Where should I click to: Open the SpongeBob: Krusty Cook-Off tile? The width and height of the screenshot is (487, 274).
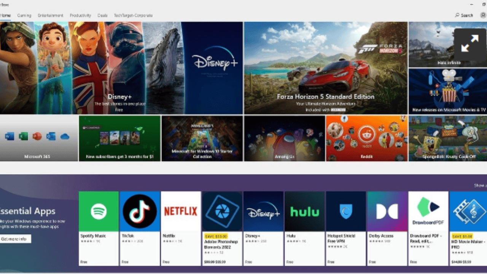(x=448, y=139)
